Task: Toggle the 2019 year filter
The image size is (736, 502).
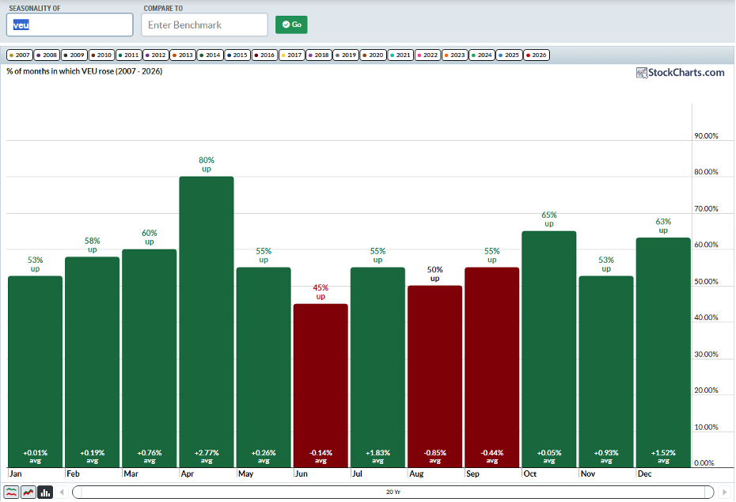Action: pos(346,55)
